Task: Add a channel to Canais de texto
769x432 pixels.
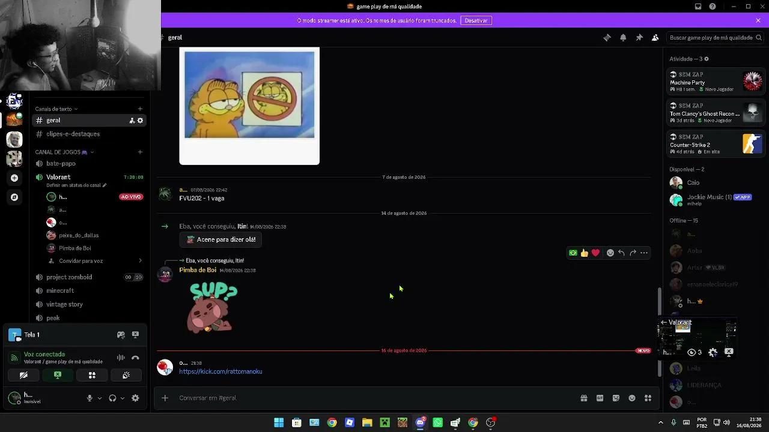Action: [140, 109]
